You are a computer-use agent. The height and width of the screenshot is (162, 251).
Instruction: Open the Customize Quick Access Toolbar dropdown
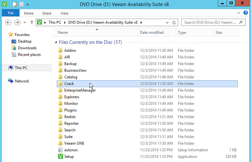(x=27, y=5)
